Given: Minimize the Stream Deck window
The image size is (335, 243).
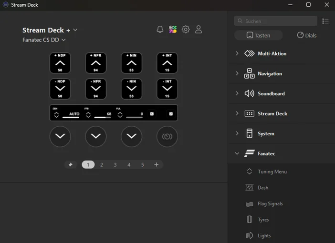Looking at the screenshot, I should click(290, 5).
